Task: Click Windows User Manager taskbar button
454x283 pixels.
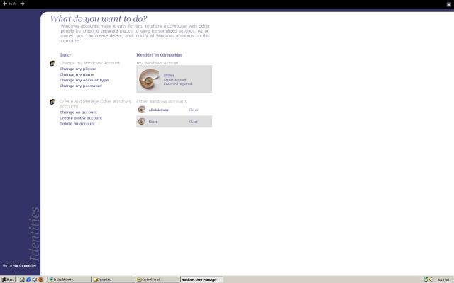Action: pyautogui.click(x=201, y=279)
